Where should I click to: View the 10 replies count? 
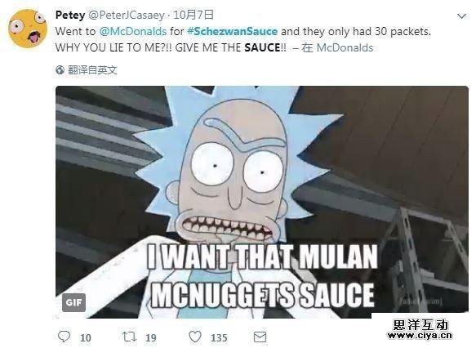[x=85, y=337]
